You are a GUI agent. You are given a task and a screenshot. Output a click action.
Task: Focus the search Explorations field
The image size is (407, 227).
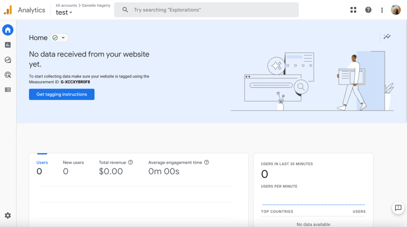pos(206,10)
